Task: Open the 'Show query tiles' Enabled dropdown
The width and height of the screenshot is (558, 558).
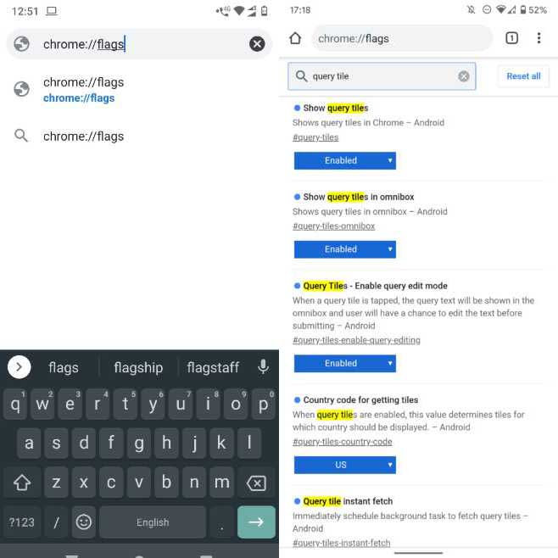Action: pos(344,160)
